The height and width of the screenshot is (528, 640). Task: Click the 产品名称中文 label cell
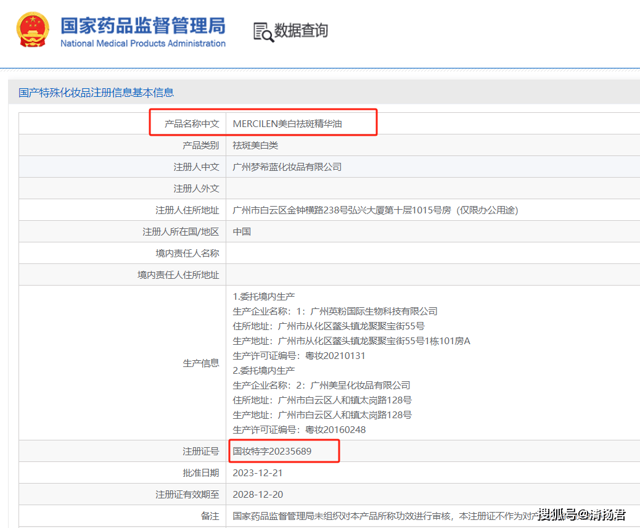point(192,124)
